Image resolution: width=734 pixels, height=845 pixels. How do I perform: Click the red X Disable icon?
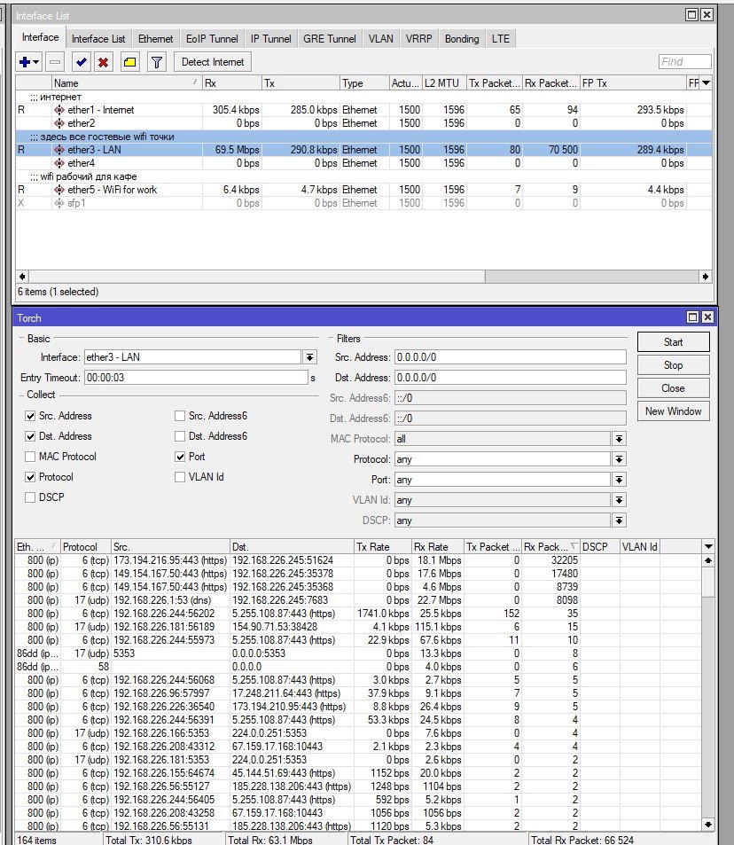pos(103,62)
